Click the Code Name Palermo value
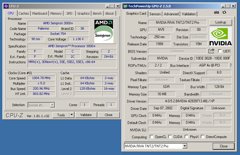The height and width of the screenshot is (155, 240). click(x=43, y=28)
